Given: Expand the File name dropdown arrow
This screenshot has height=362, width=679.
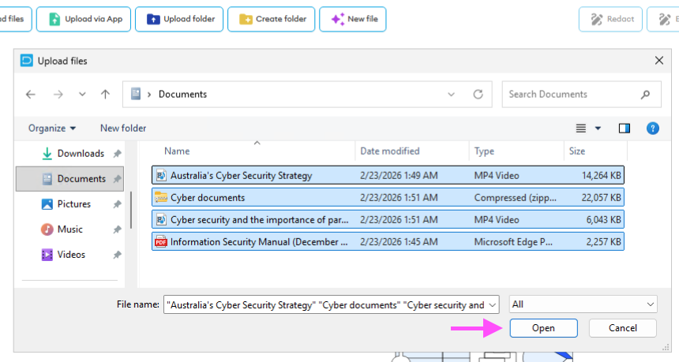Looking at the screenshot, I should coord(493,305).
